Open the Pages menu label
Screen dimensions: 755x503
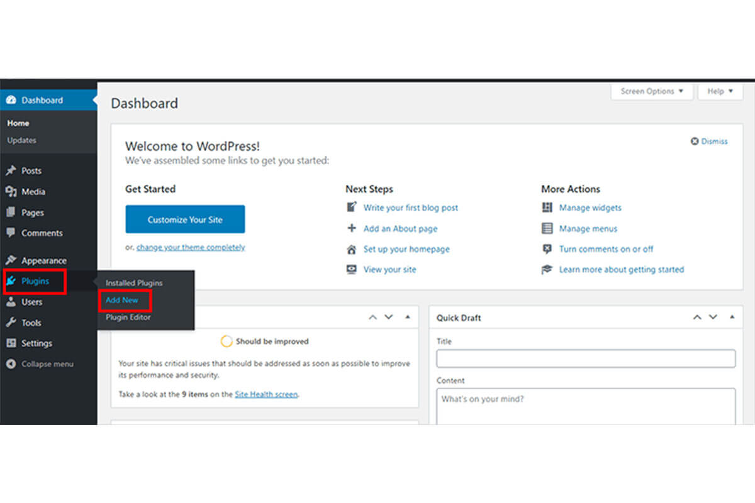coord(33,213)
